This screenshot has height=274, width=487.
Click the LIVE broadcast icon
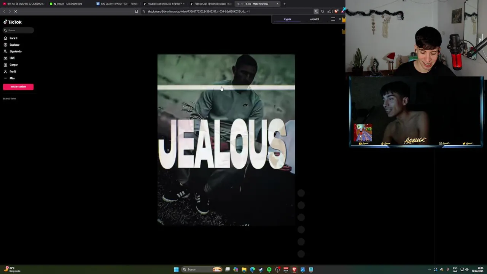pos(5,58)
